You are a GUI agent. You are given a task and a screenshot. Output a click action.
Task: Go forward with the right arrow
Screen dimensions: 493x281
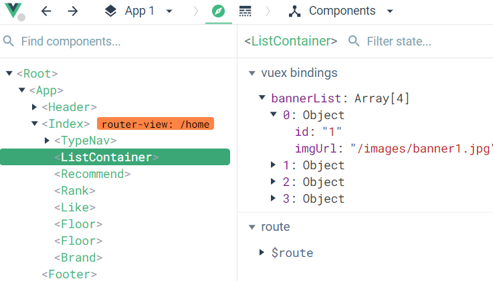point(73,11)
